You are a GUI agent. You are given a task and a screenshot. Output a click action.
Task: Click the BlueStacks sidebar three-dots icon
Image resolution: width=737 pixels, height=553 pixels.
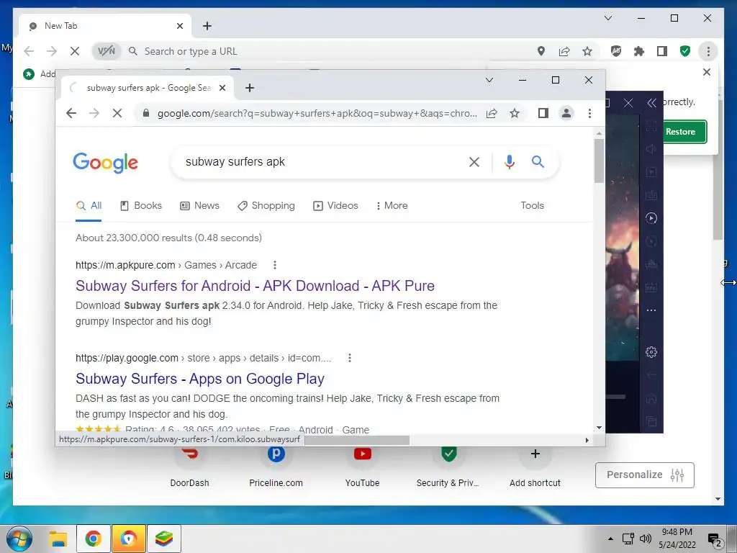(651, 310)
